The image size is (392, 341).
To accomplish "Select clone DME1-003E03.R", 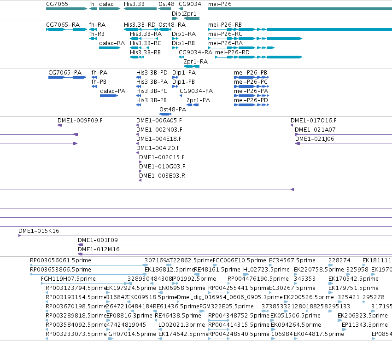I will (162, 176).
